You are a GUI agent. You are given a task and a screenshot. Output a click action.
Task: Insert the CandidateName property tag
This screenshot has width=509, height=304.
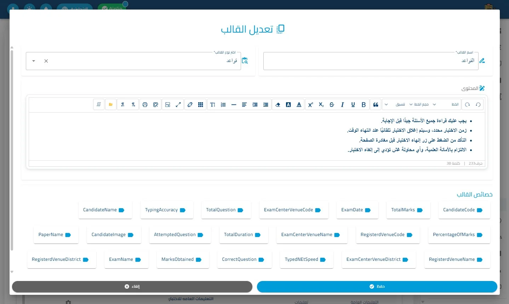pyautogui.click(x=105, y=210)
